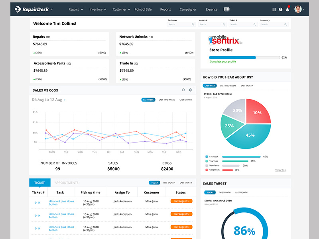Switch to the Appointments tab
Viewport: 319px width, 239px height.
click(67, 183)
